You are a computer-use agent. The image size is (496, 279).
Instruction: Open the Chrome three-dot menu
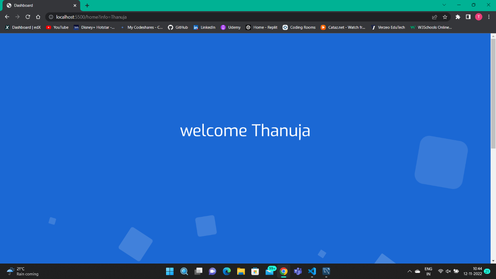coord(489,17)
